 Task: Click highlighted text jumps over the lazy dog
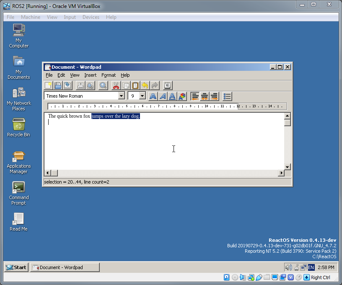[x=116, y=116]
